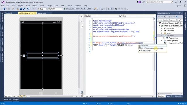The height and width of the screenshot is (105, 187).
Task: Collapse the pane via bottom splitter icon
Action: tap(82, 96)
